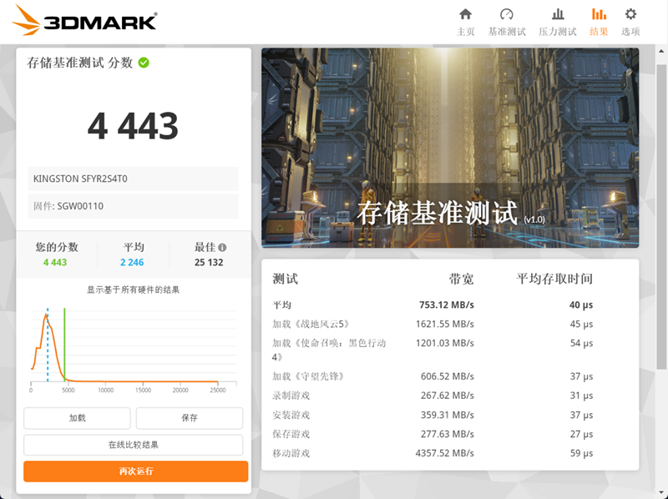Click the 固件 SGW00110 firmware field
This screenshot has width=668, height=499.
click(133, 206)
